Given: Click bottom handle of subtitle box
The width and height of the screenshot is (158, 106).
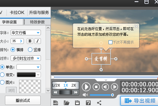Looking at the screenshot, I should [x=101, y=70].
